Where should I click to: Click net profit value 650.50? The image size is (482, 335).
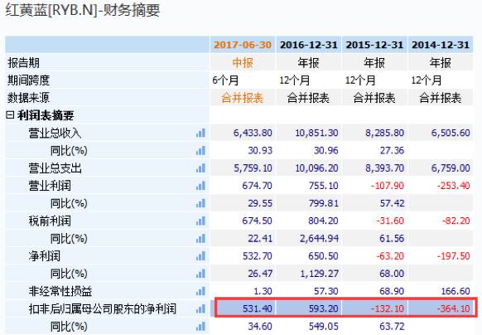click(x=323, y=256)
